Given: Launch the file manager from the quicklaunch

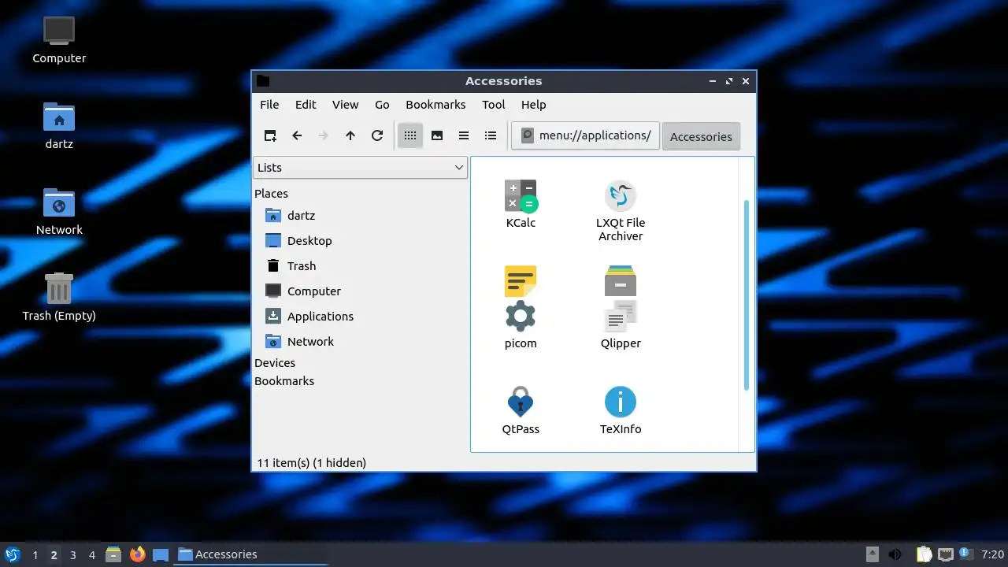Looking at the screenshot, I should [x=113, y=554].
